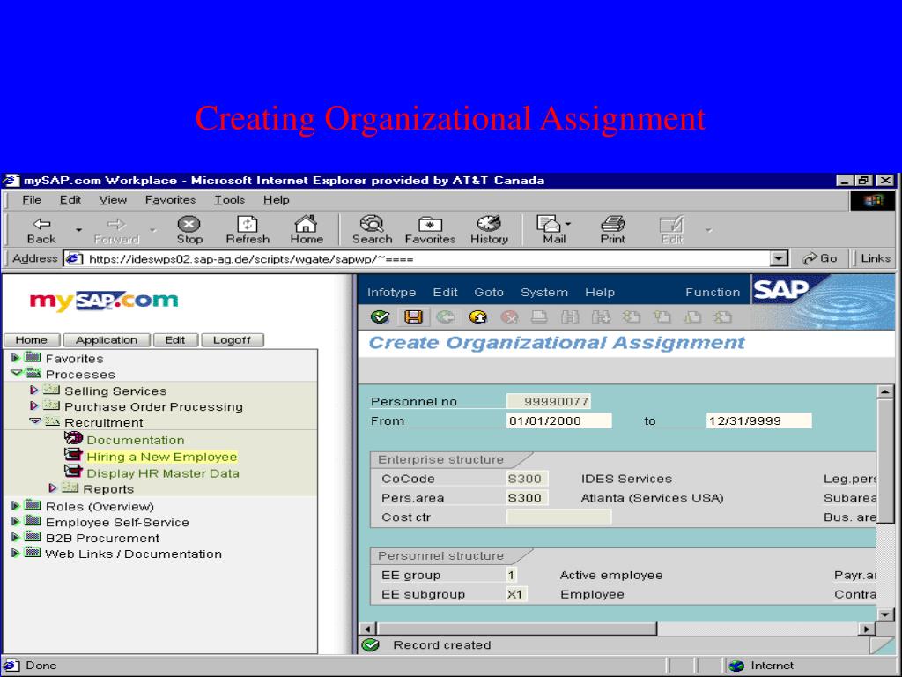Click the horizontal scrollbar right arrow
This screenshot has width=902, height=677.
(867, 629)
